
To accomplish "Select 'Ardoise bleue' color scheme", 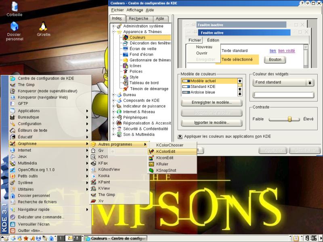I will pos(209,92).
